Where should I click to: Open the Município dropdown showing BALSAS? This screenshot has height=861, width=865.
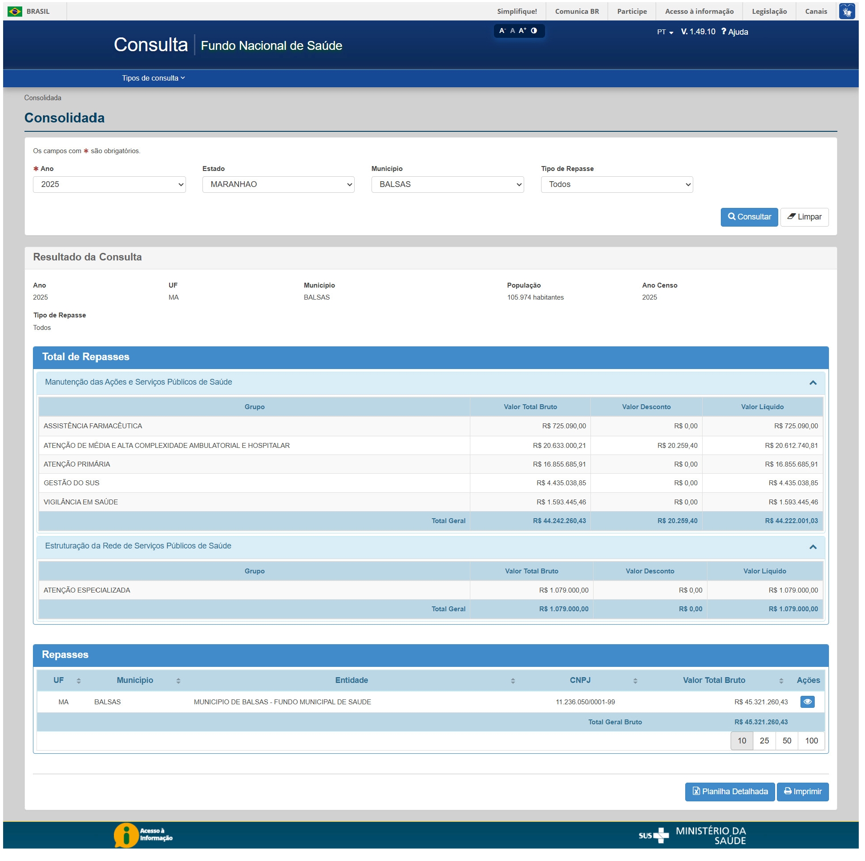click(447, 185)
